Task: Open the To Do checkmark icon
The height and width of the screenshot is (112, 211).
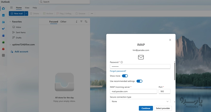Action: click(3, 29)
